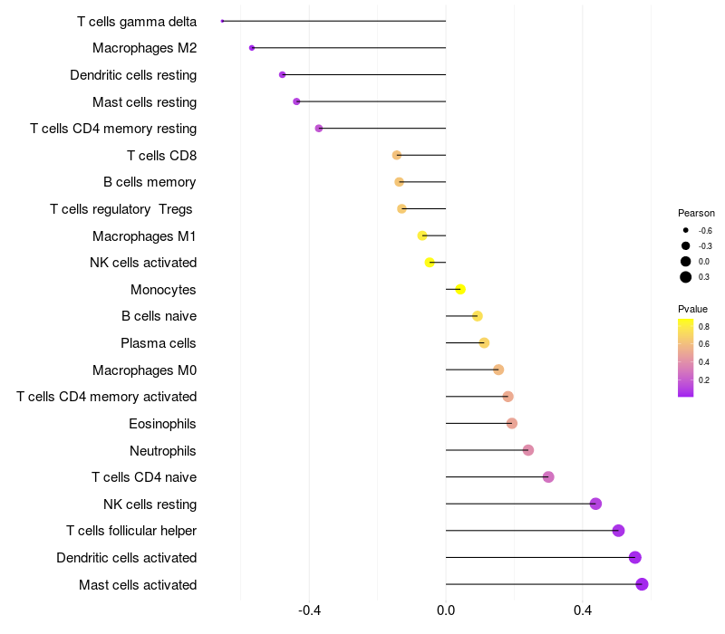Select the Macrophages M2 lollipop point

252,48
